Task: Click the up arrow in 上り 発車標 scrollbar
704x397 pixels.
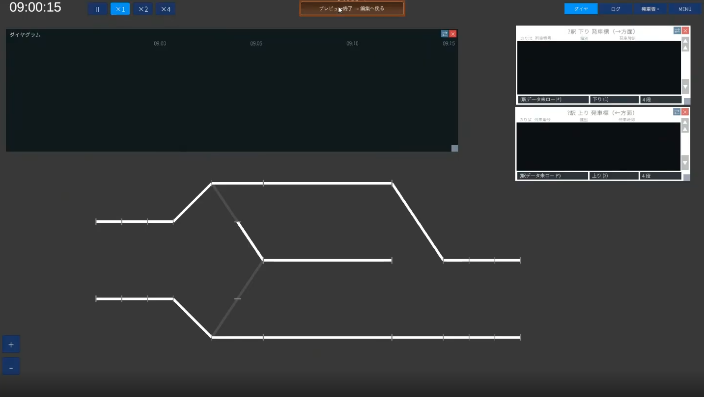Action: (685, 125)
